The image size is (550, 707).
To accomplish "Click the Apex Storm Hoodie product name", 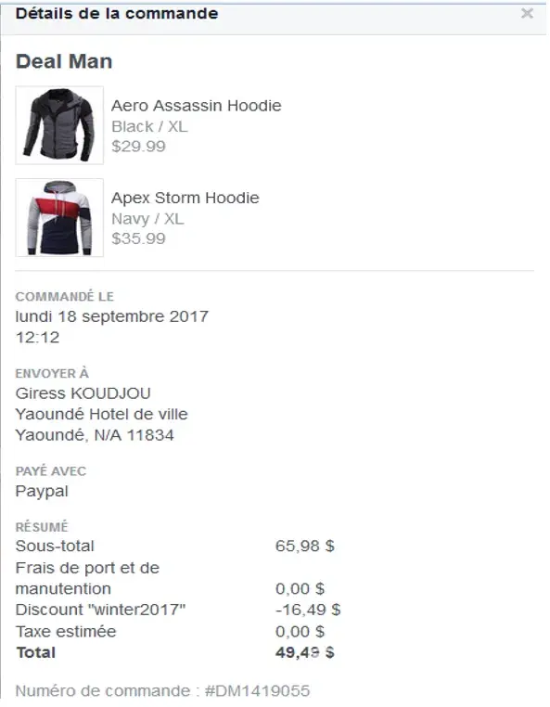I will pyautogui.click(x=185, y=198).
